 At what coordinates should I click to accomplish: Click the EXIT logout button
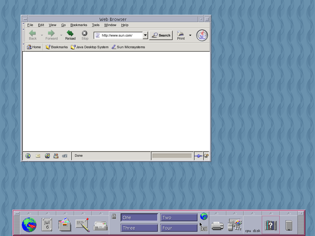(204, 229)
